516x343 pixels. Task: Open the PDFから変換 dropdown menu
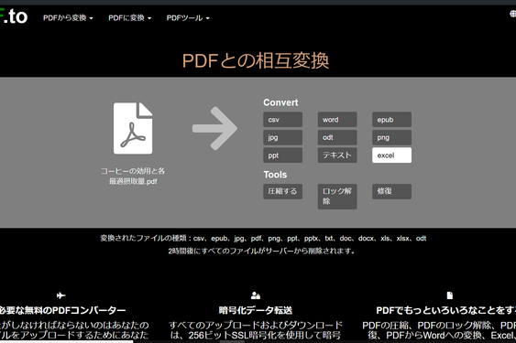click(68, 18)
